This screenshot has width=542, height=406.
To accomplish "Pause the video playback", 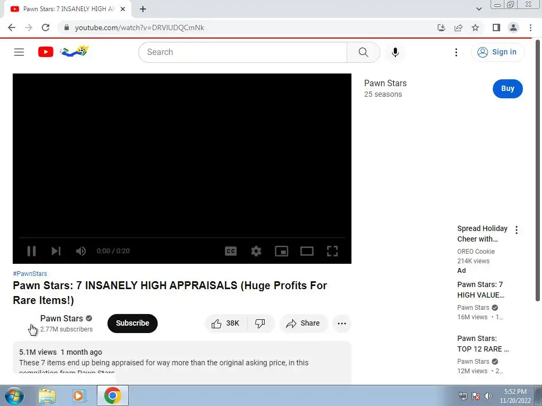I will point(31,251).
